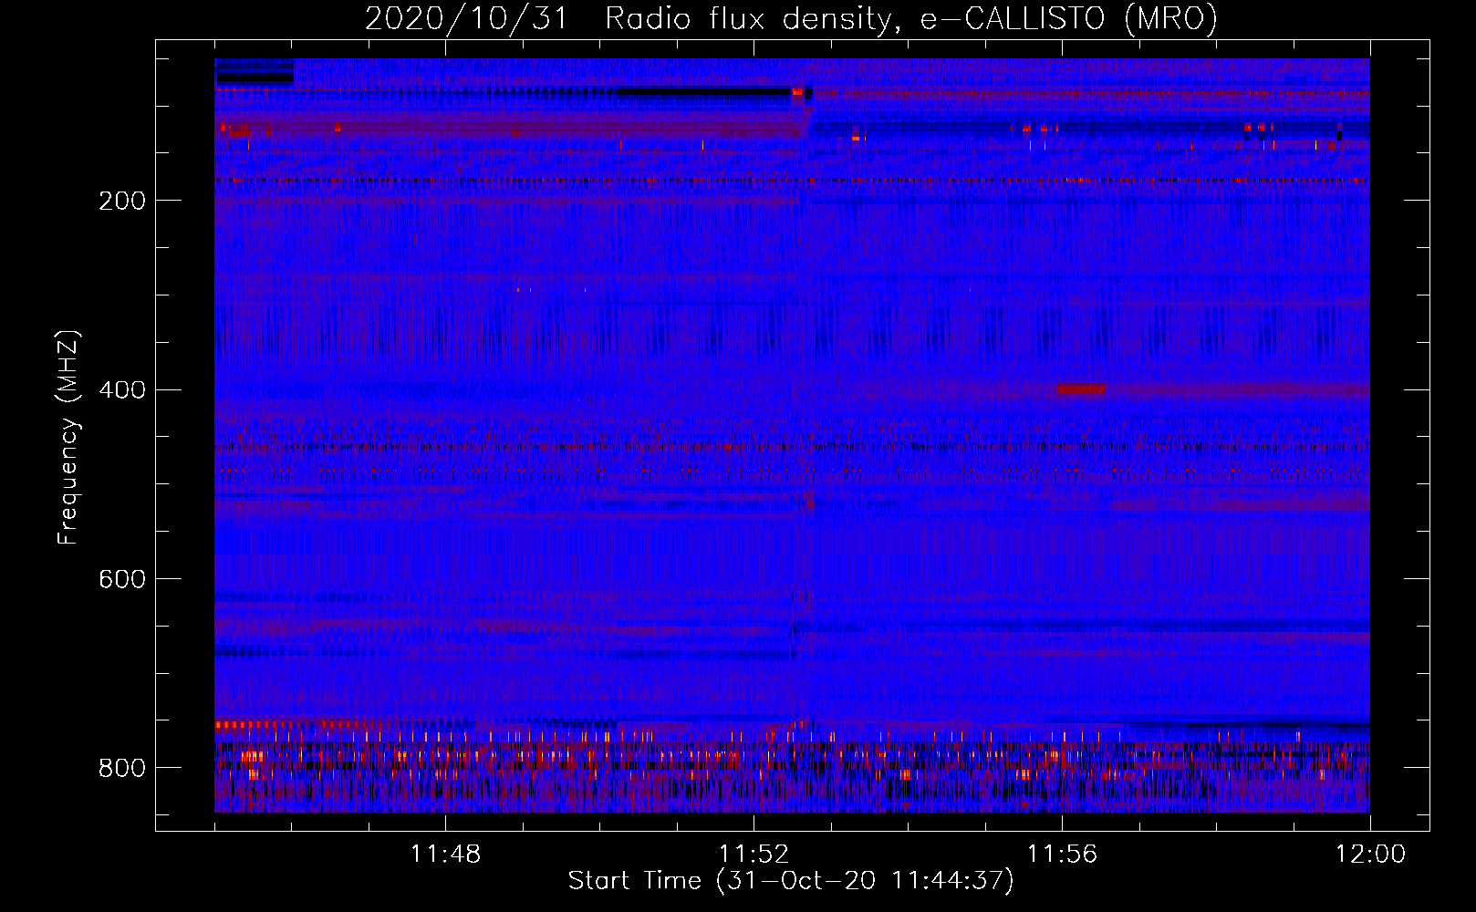
Task: Click the 11:56 time tick label
Action: (x=1062, y=855)
